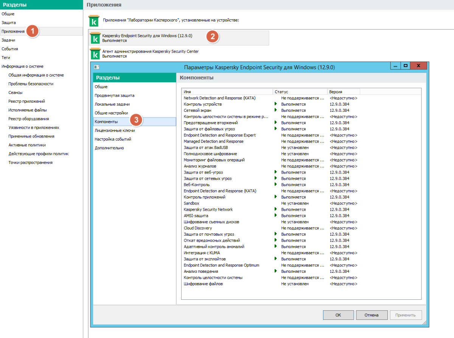Select the Полнодисковое шифрование row

pos(302,154)
